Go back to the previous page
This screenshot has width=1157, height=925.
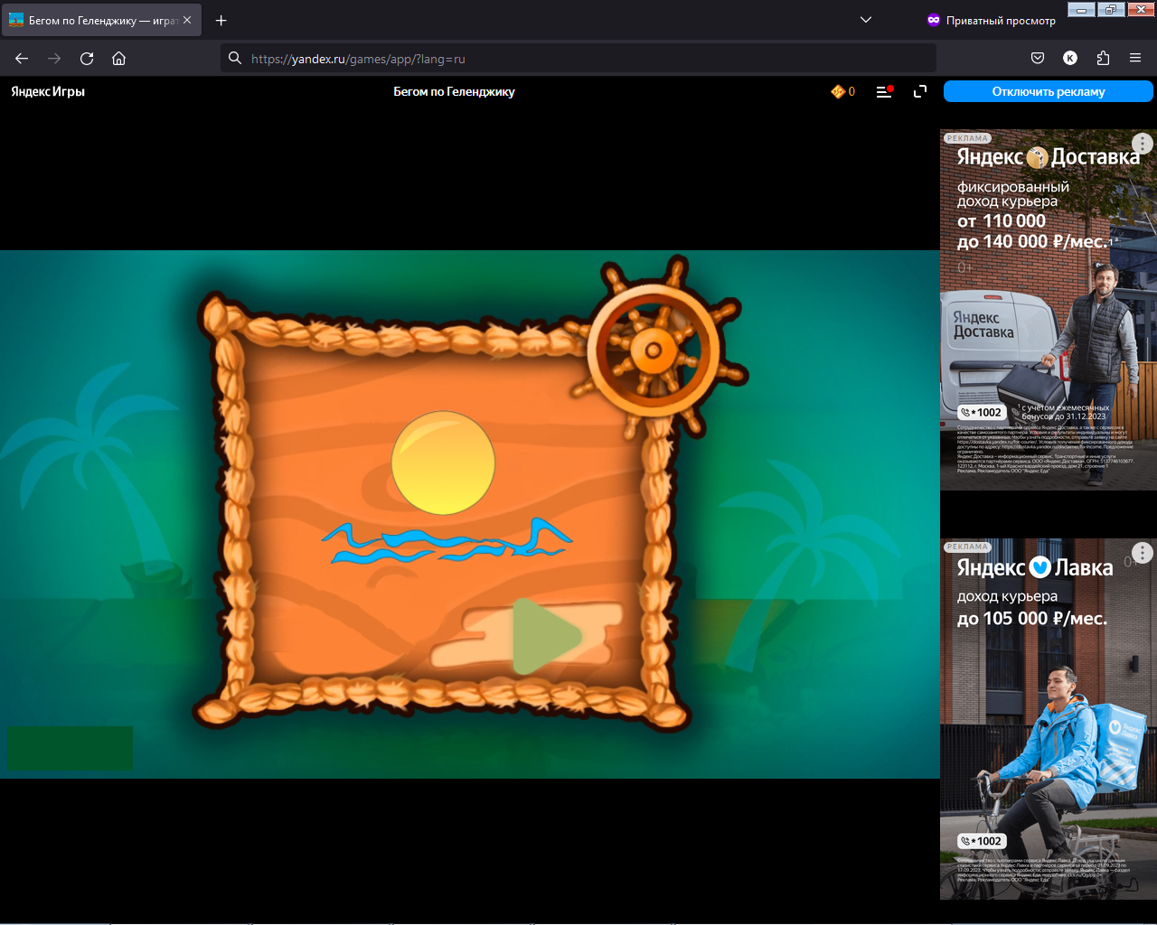coord(22,59)
